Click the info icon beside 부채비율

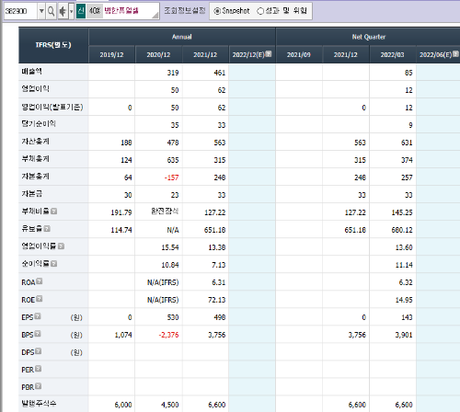pos(53,212)
